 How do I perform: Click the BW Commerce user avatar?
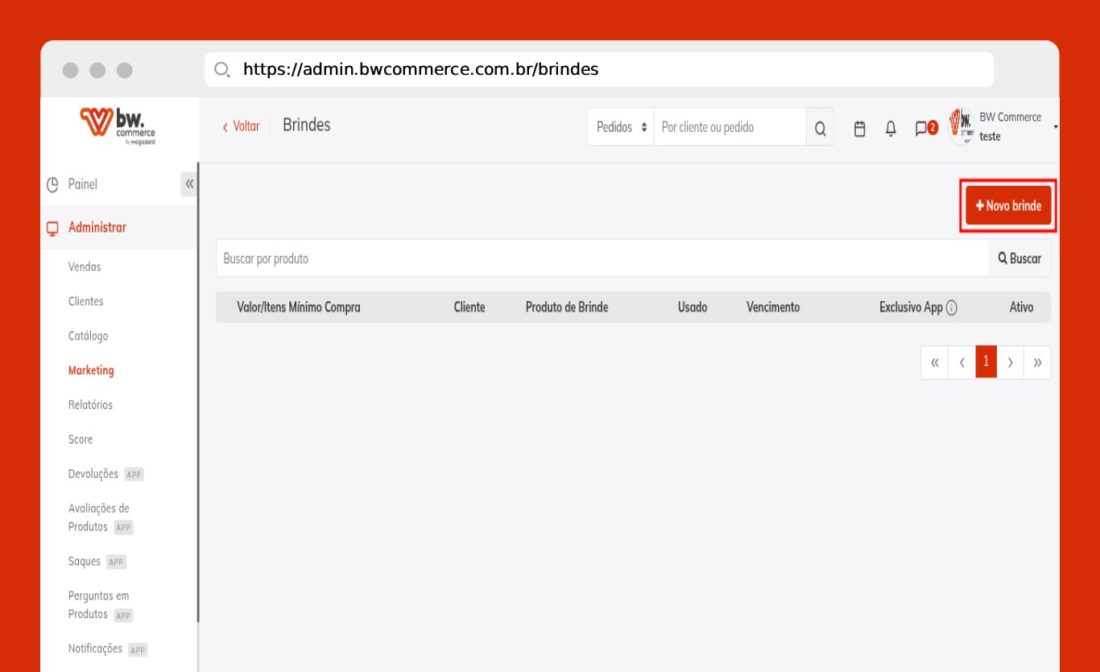coord(961,126)
